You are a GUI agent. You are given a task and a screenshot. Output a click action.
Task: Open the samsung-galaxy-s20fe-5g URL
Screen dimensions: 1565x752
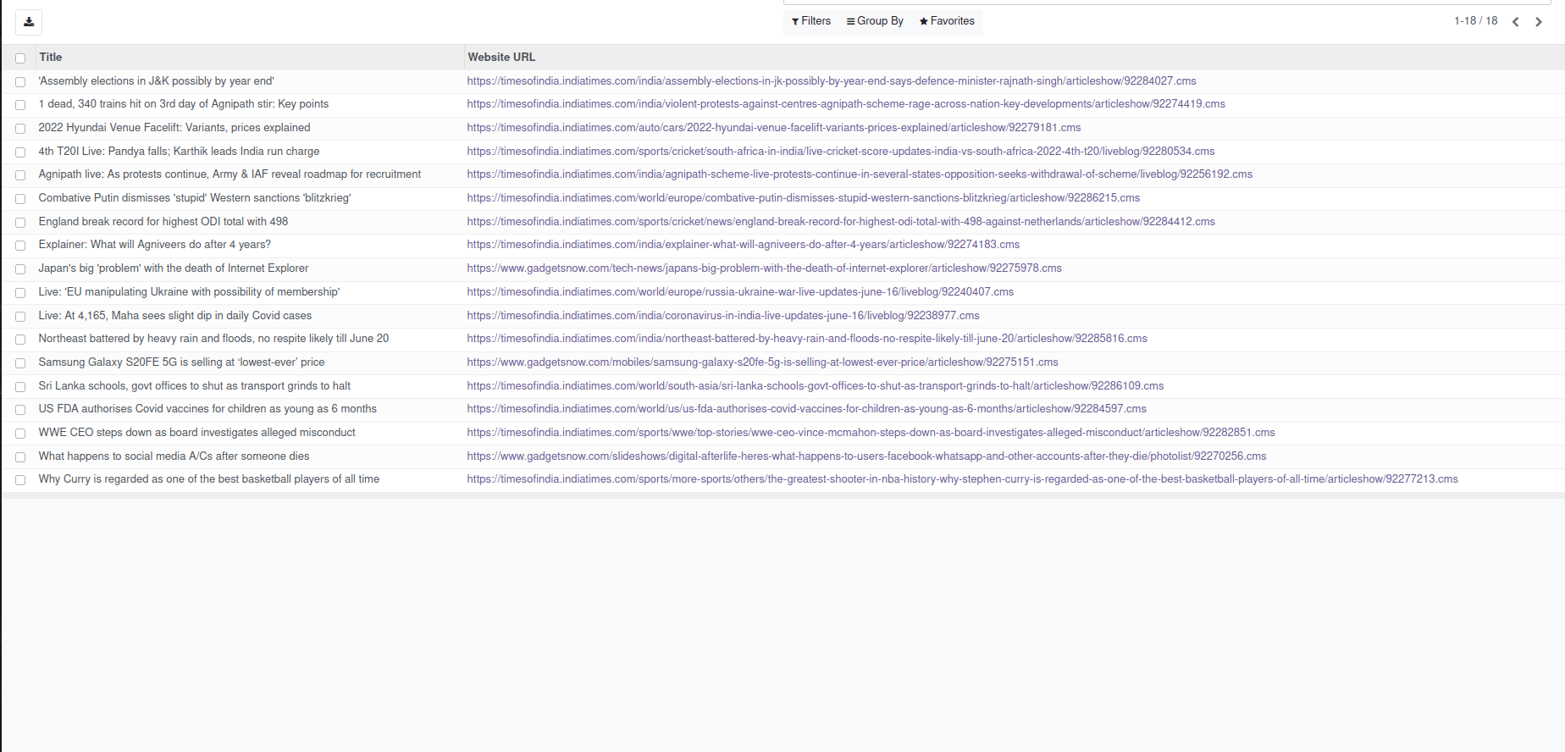pos(762,362)
